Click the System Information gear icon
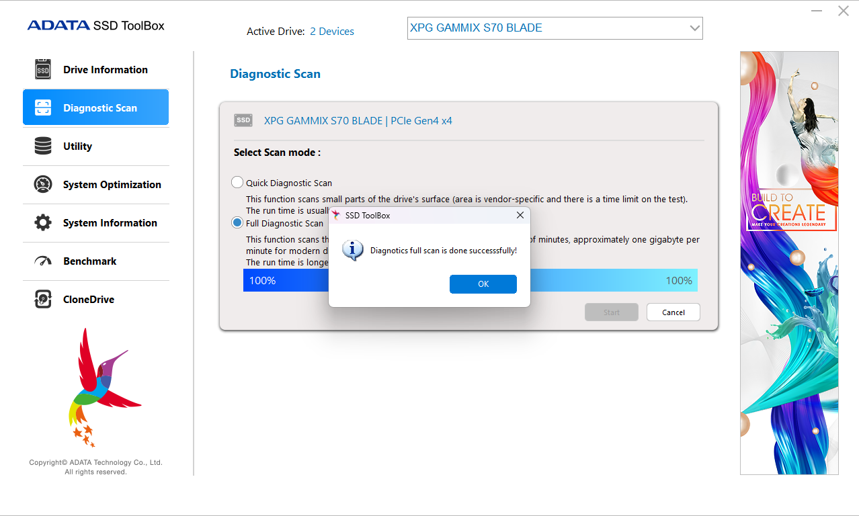 point(43,222)
